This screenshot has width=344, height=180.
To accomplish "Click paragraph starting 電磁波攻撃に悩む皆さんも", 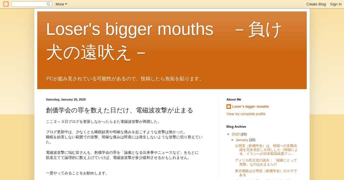I will 122,155.
